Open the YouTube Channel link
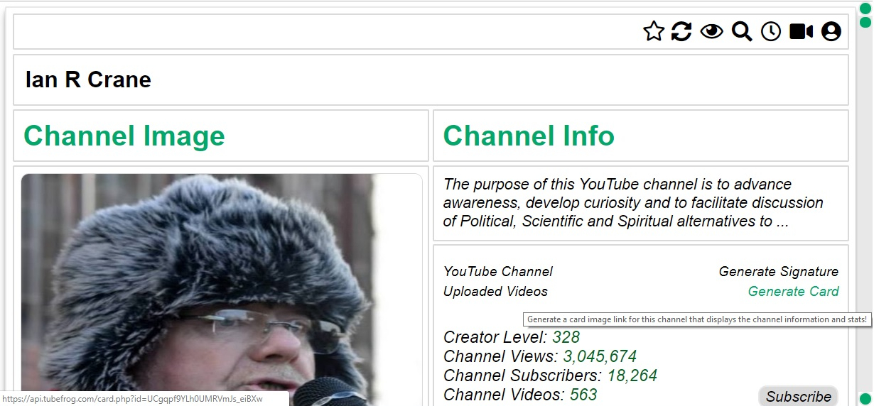Screen dimensions: 874x406 [498, 272]
